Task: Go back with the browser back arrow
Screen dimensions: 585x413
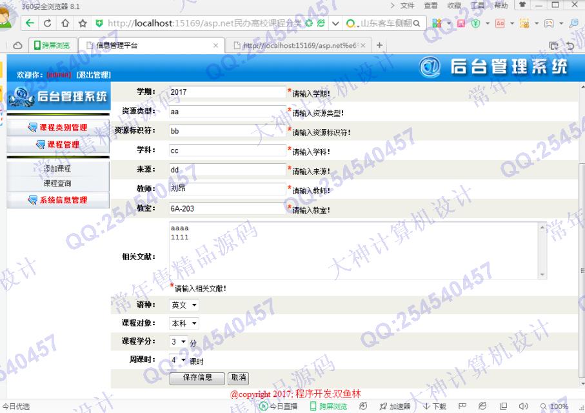Action: 30,23
